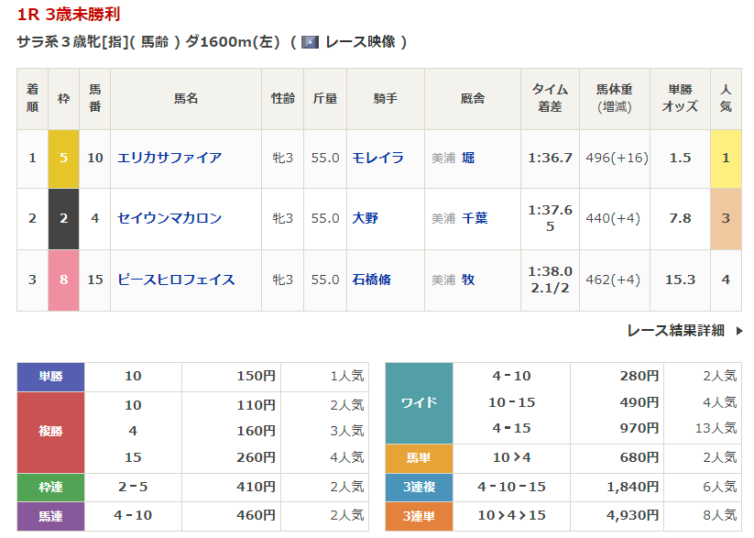Open horse セイウンマカロン's page
The image size is (754, 538).
coord(169,218)
